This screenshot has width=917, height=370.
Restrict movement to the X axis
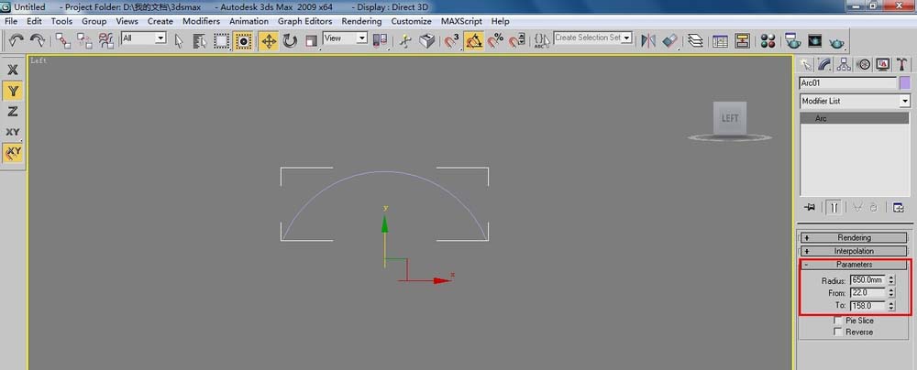point(13,70)
